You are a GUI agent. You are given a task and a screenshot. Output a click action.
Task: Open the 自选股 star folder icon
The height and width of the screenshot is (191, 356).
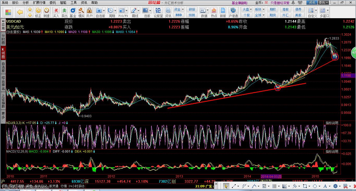pos(99,10)
